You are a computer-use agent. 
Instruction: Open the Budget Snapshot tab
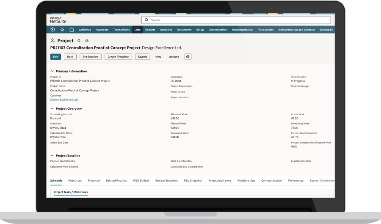[x=166, y=181]
